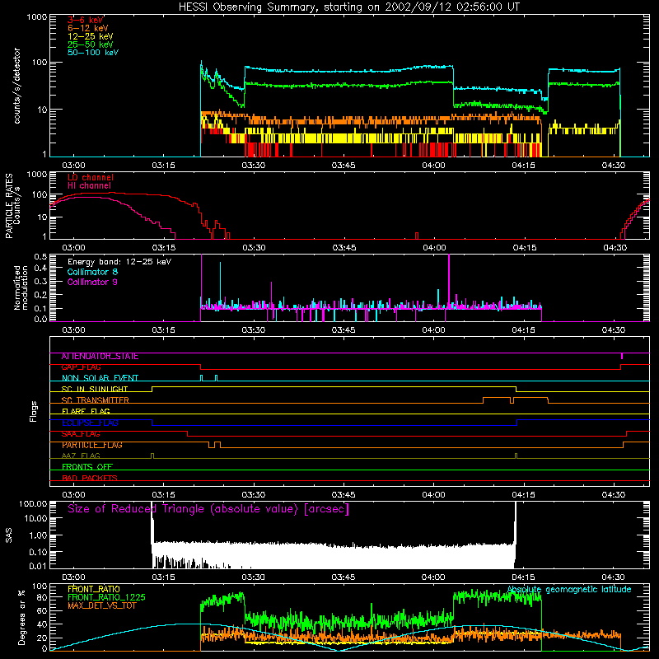659x659 pixels.
Task: Click the HESSI Observing Summary title text
Action: click(x=348, y=7)
